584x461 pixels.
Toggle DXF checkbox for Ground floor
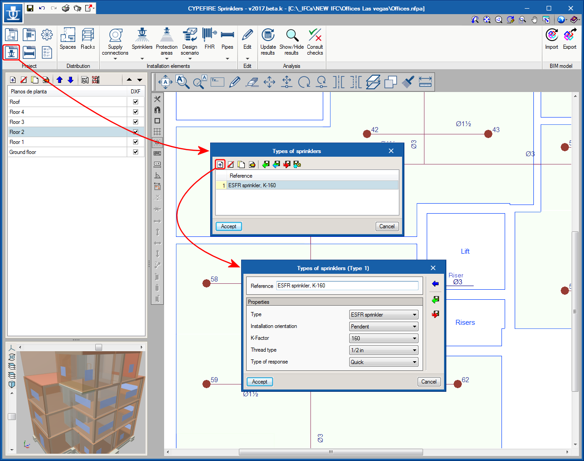[135, 152]
